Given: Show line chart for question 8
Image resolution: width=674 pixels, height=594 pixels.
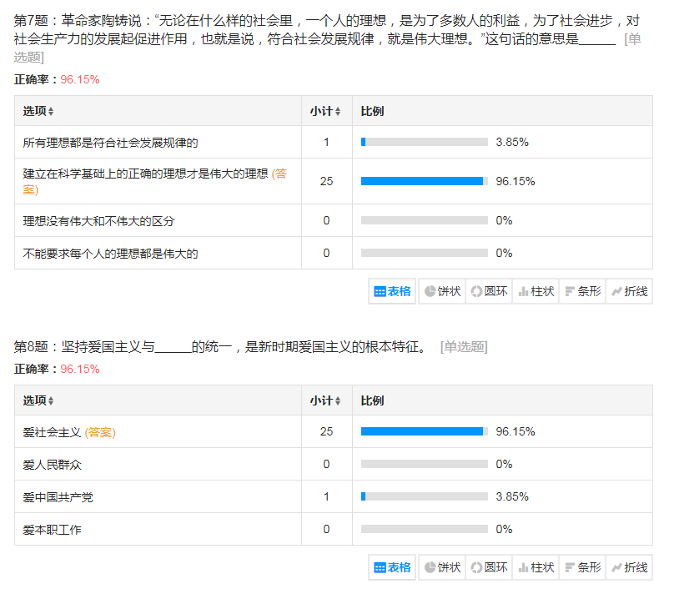Looking at the screenshot, I should point(629,567).
